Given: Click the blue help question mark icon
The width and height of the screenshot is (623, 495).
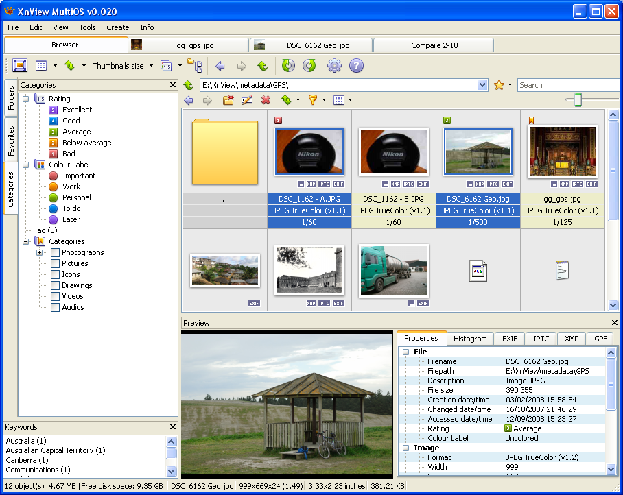Looking at the screenshot, I should tap(355, 66).
